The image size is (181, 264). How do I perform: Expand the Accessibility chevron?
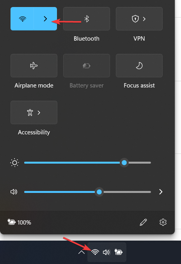[x=39, y=112]
